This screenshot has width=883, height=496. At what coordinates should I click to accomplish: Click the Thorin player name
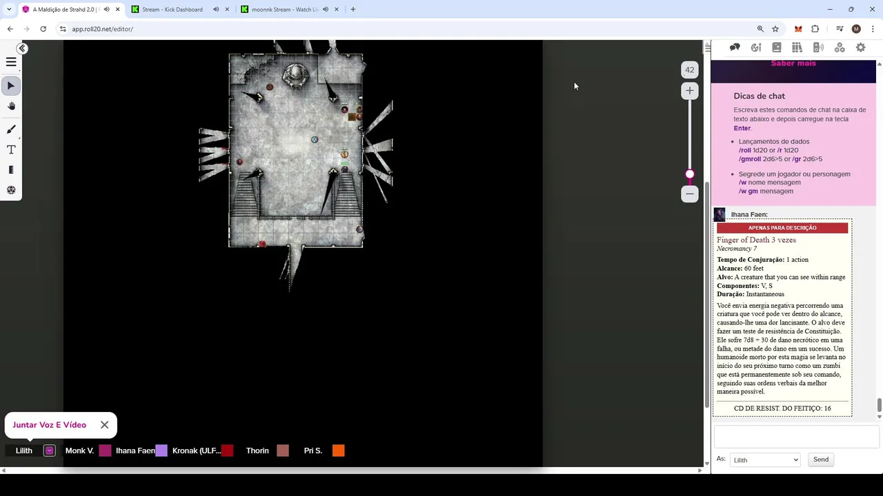point(257,451)
